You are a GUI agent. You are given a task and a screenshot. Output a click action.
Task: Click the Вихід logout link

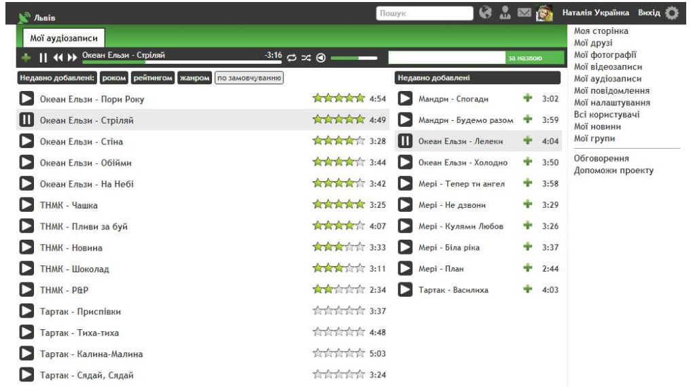click(x=649, y=13)
